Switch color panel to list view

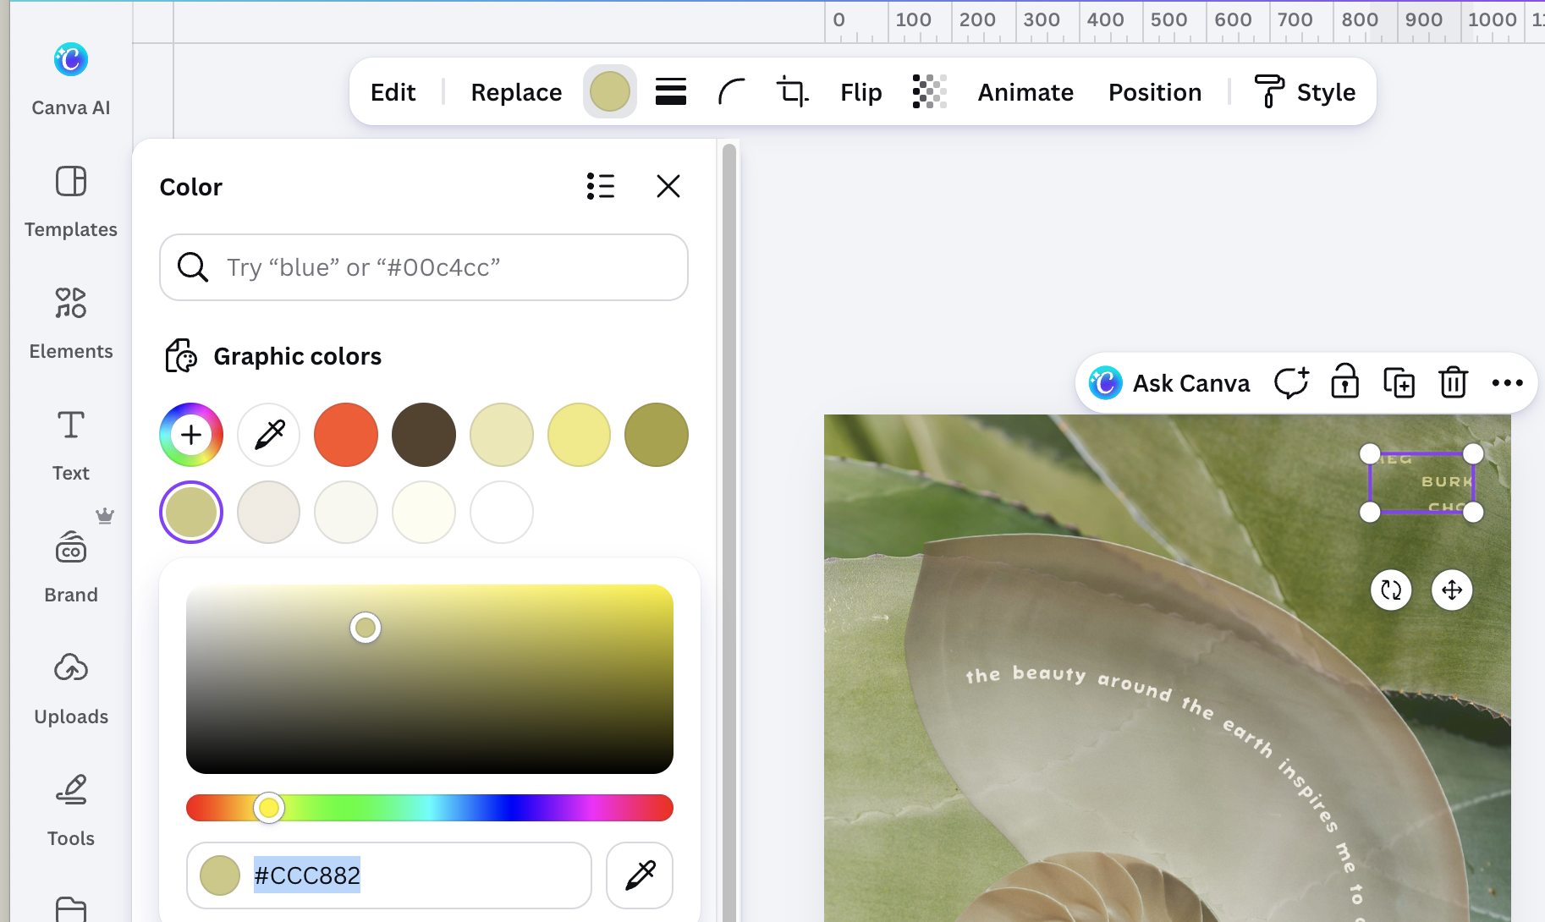click(601, 186)
